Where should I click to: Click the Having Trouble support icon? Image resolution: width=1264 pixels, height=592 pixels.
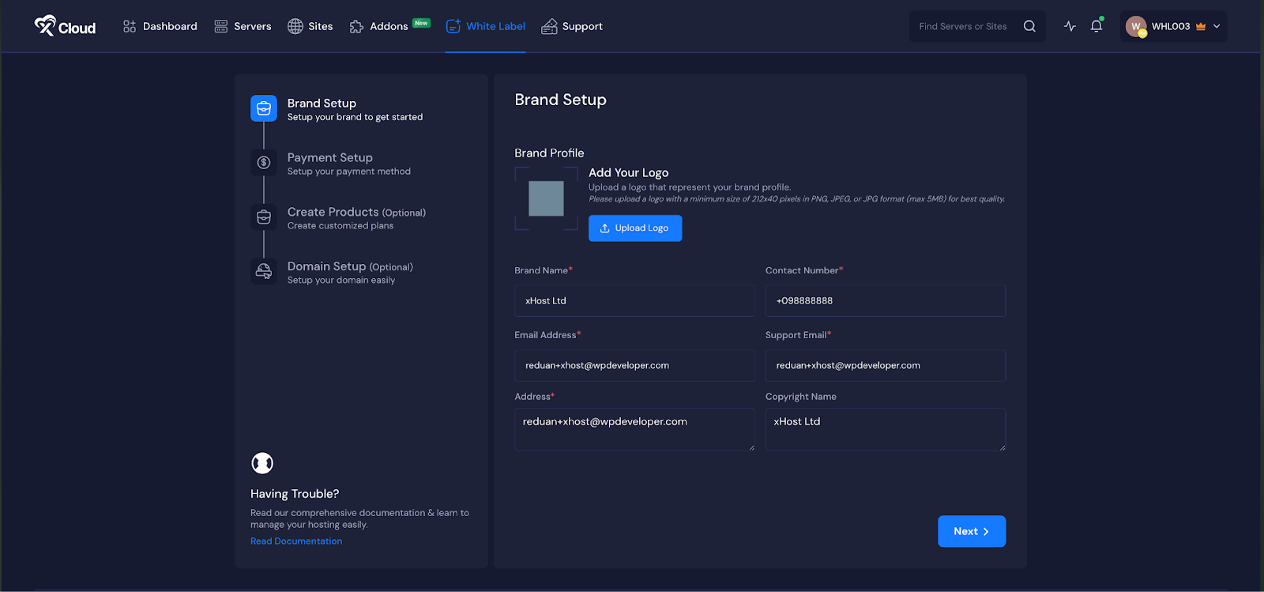point(262,463)
